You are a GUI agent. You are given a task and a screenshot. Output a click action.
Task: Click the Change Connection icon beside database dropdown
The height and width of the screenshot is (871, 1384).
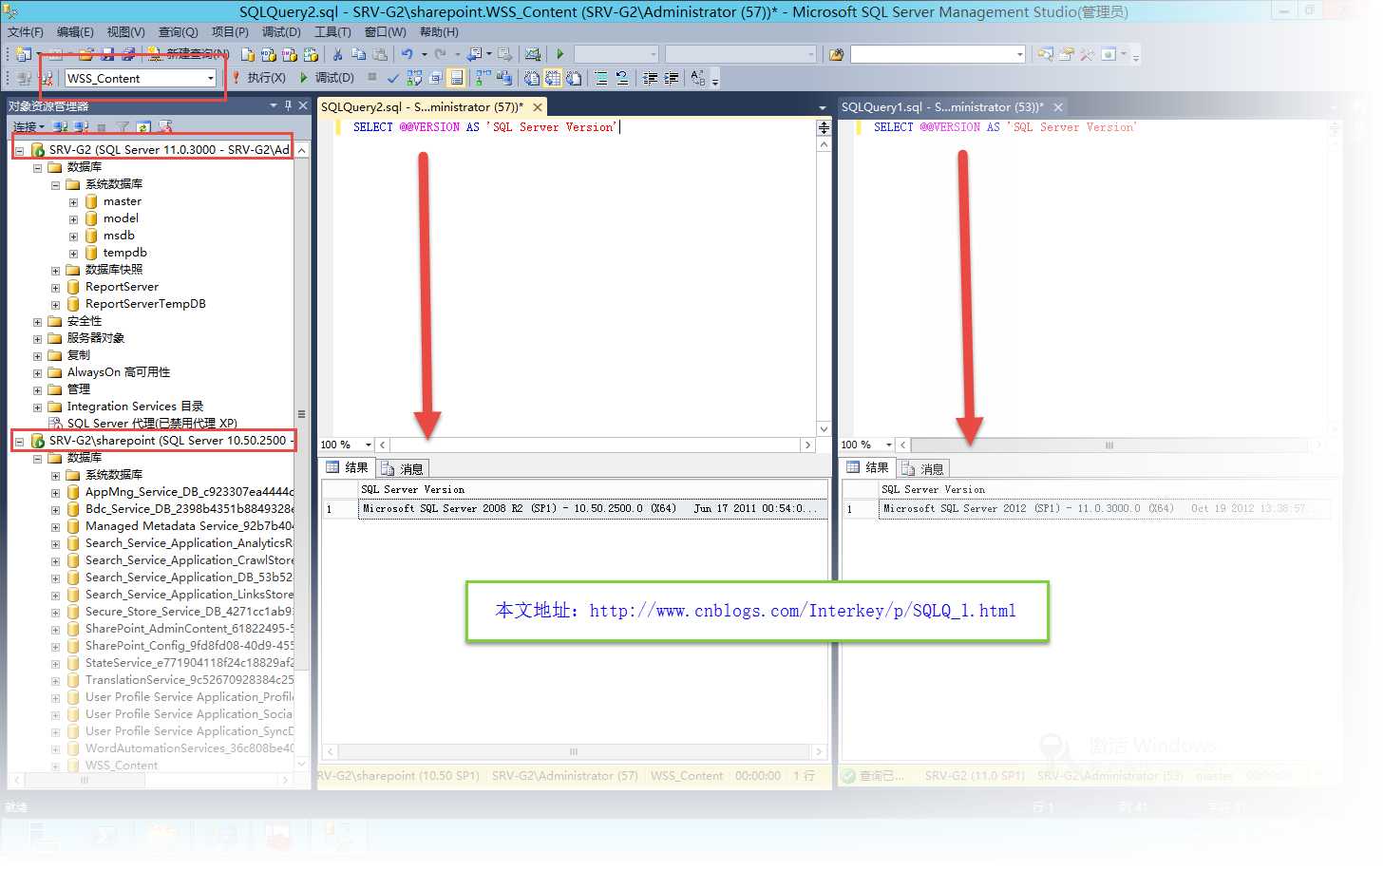(46, 78)
